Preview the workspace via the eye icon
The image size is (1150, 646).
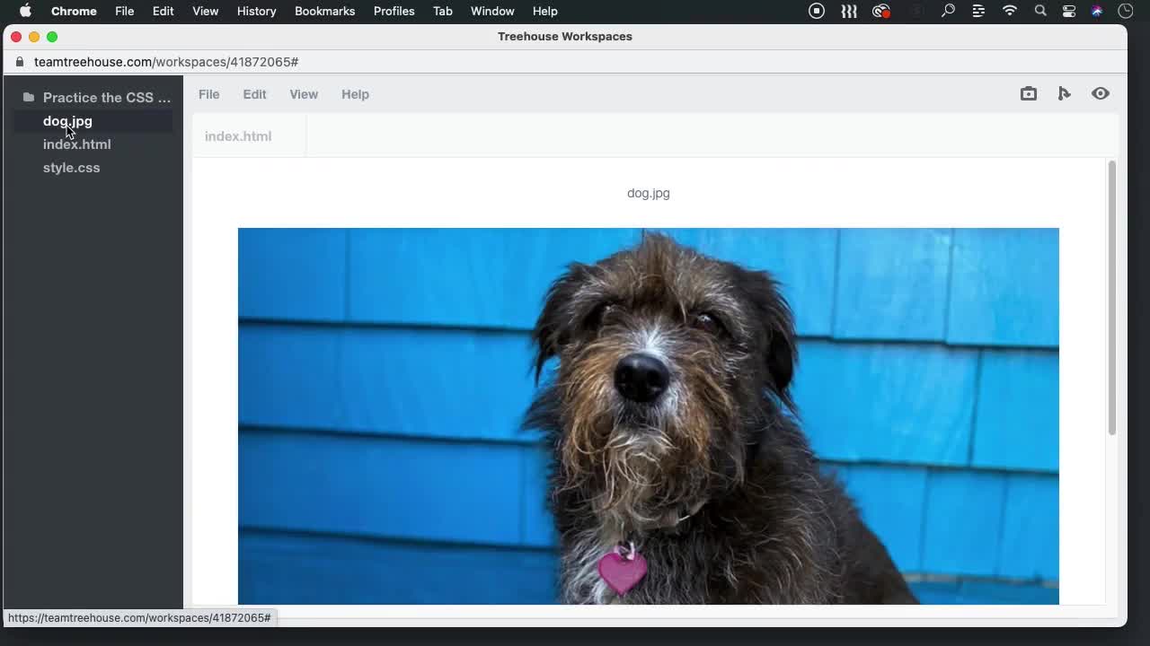click(1100, 93)
